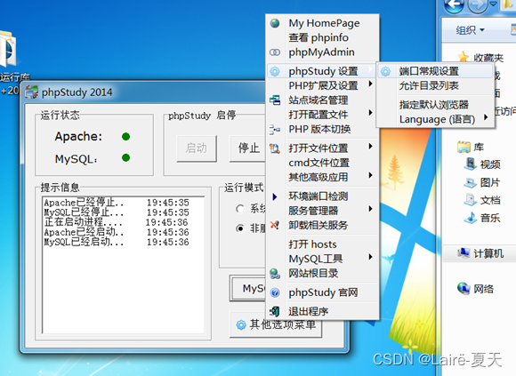Screen dimensions: 516x376
Task: Click the folder search icon beside 打开文件位置
Action: (275, 148)
